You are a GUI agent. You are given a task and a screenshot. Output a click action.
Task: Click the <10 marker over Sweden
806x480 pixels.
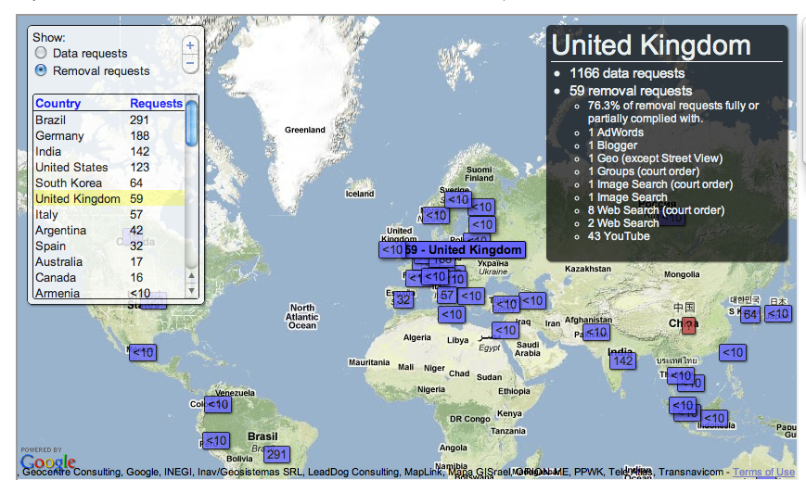point(458,200)
